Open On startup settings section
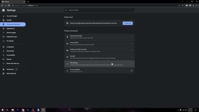Viewport: 199px width, 112px height. pos(10,41)
